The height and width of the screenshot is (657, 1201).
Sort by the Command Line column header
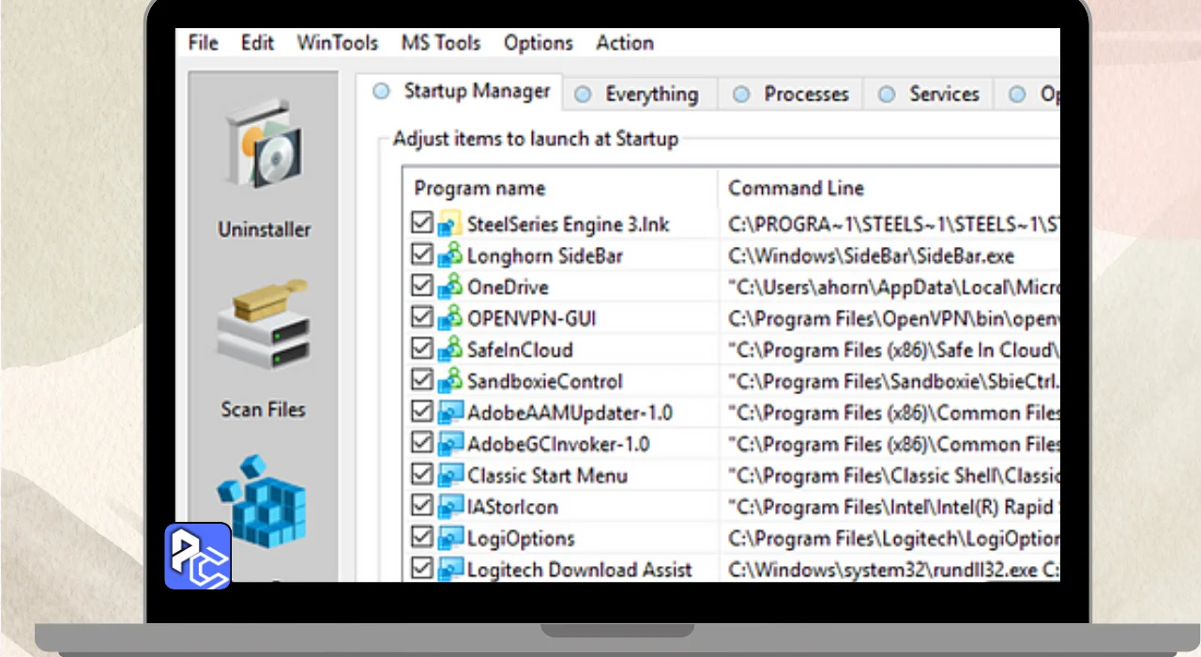tap(889, 188)
